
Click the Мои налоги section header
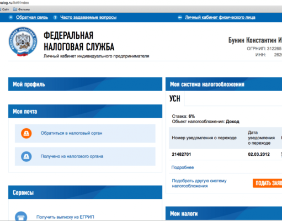pyautogui.click(x=224, y=213)
